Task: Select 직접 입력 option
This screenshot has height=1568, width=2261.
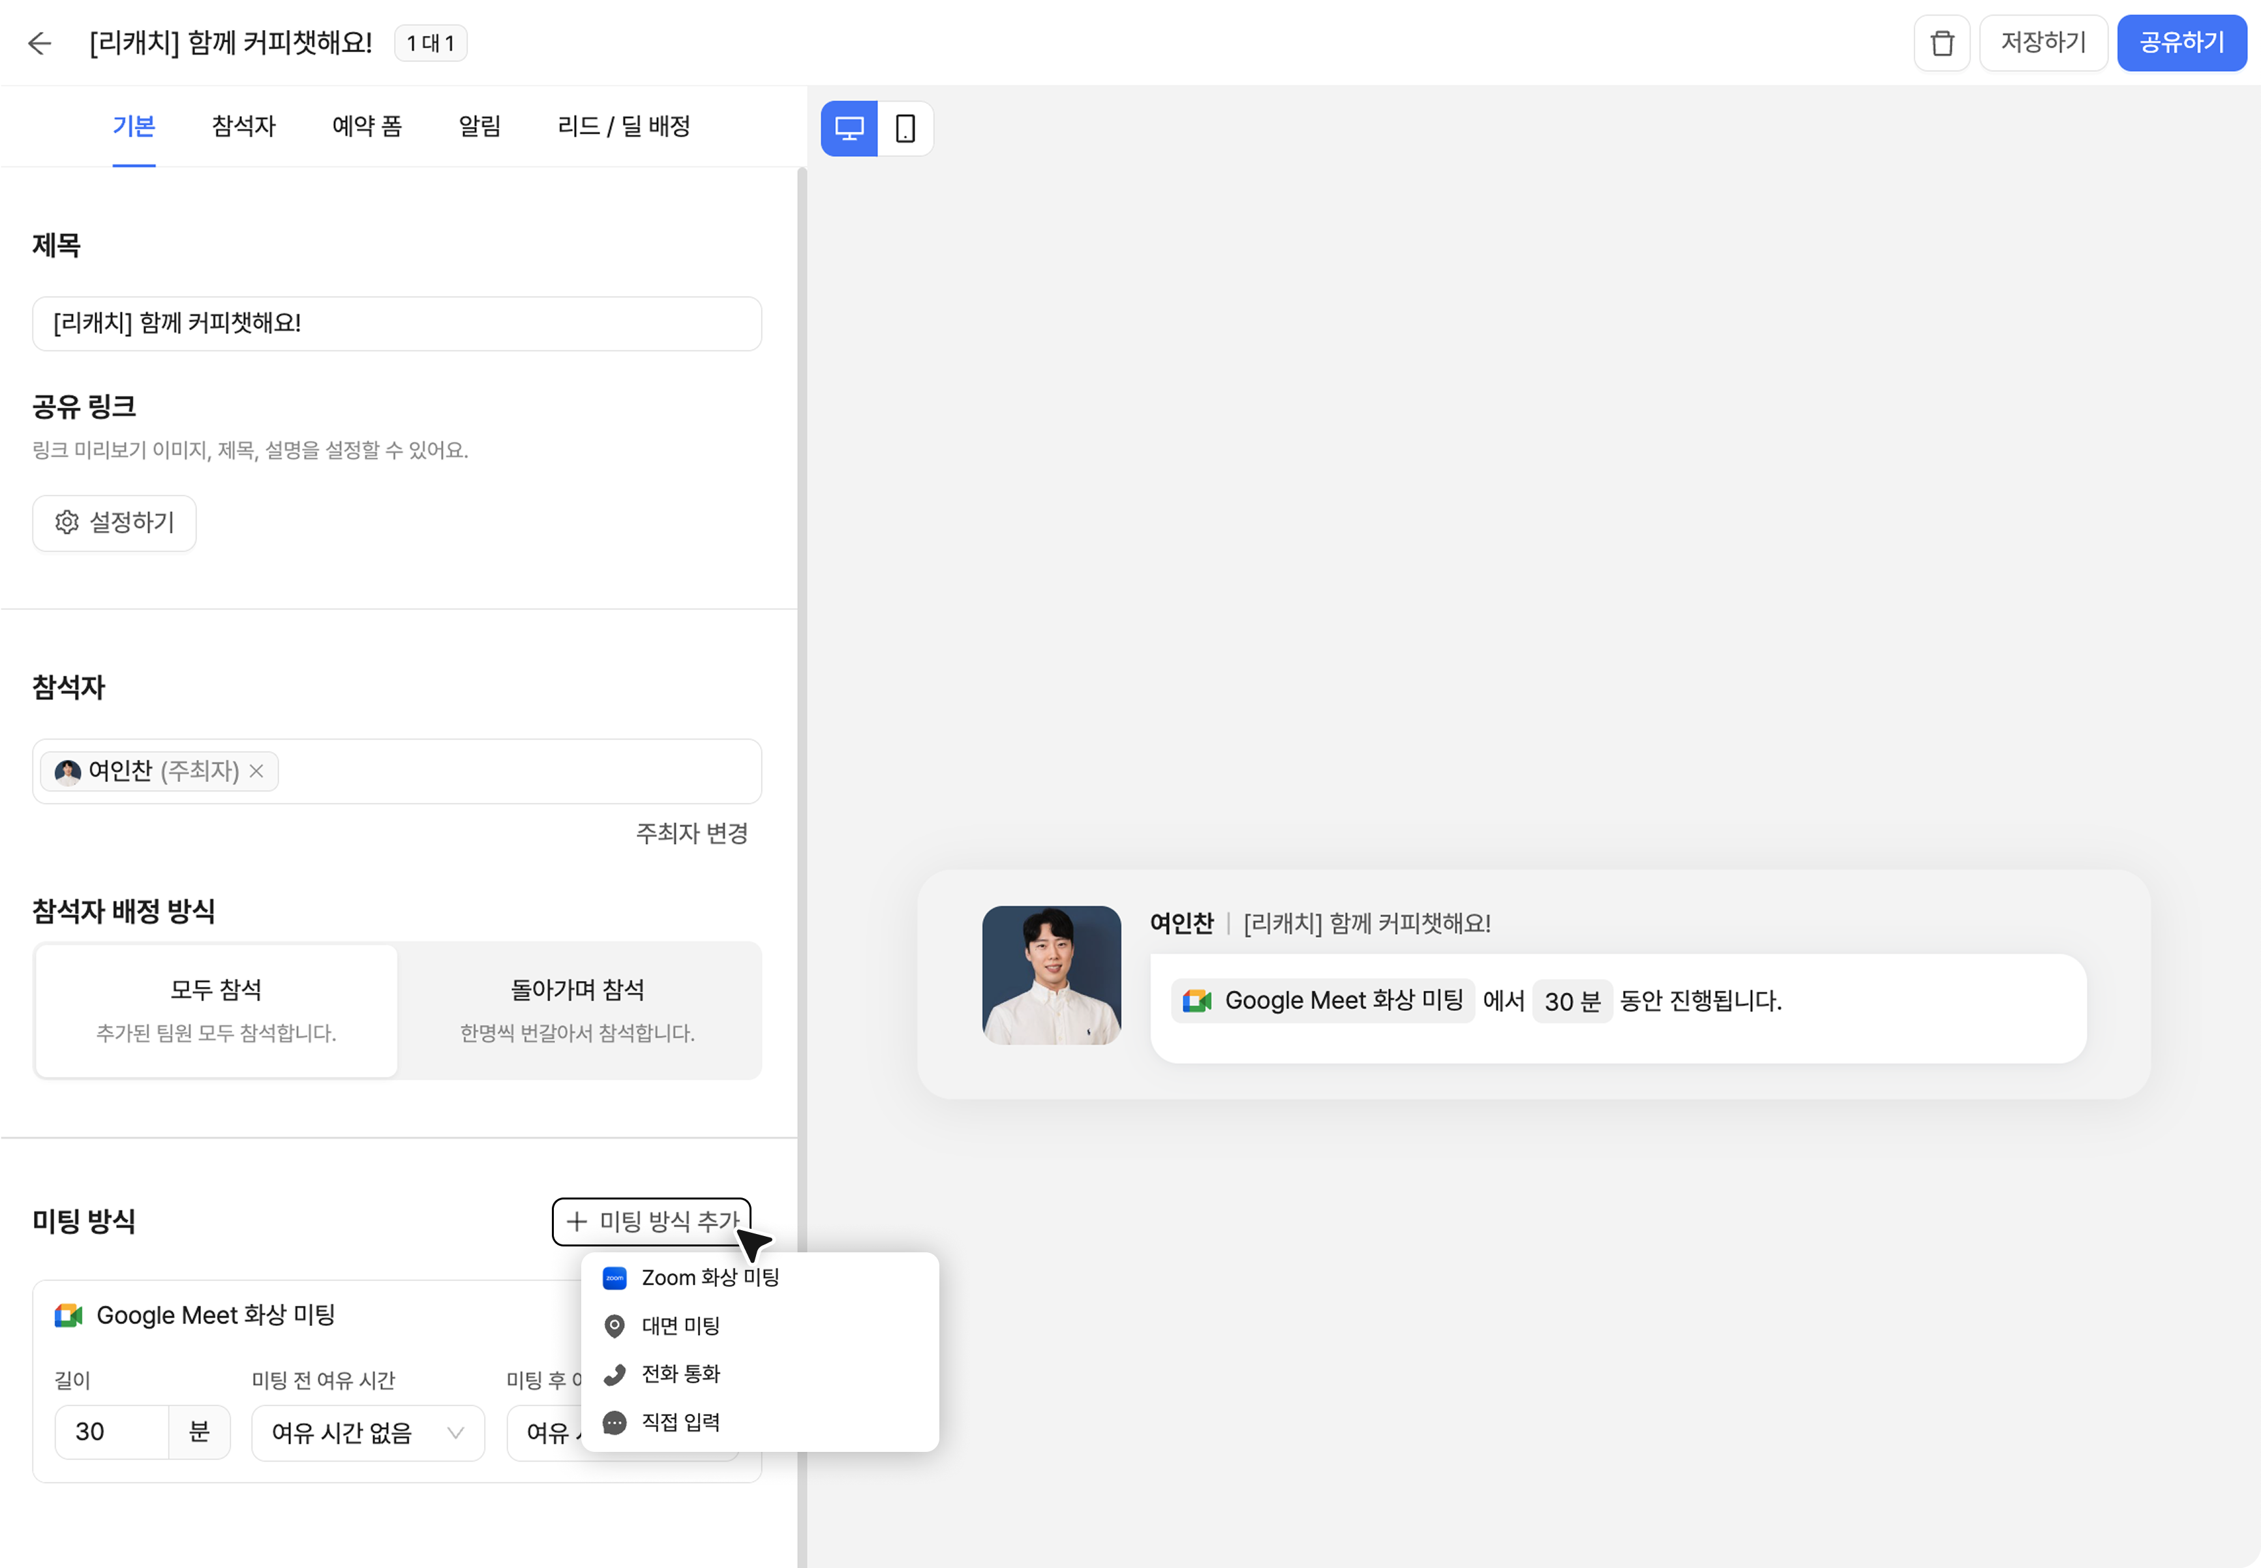Action: tap(680, 1422)
